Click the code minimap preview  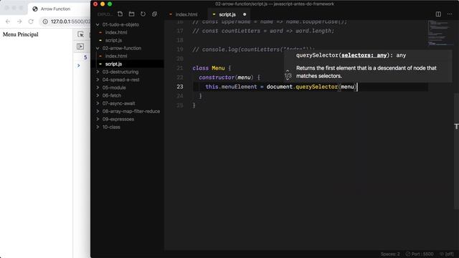coord(440,33)
